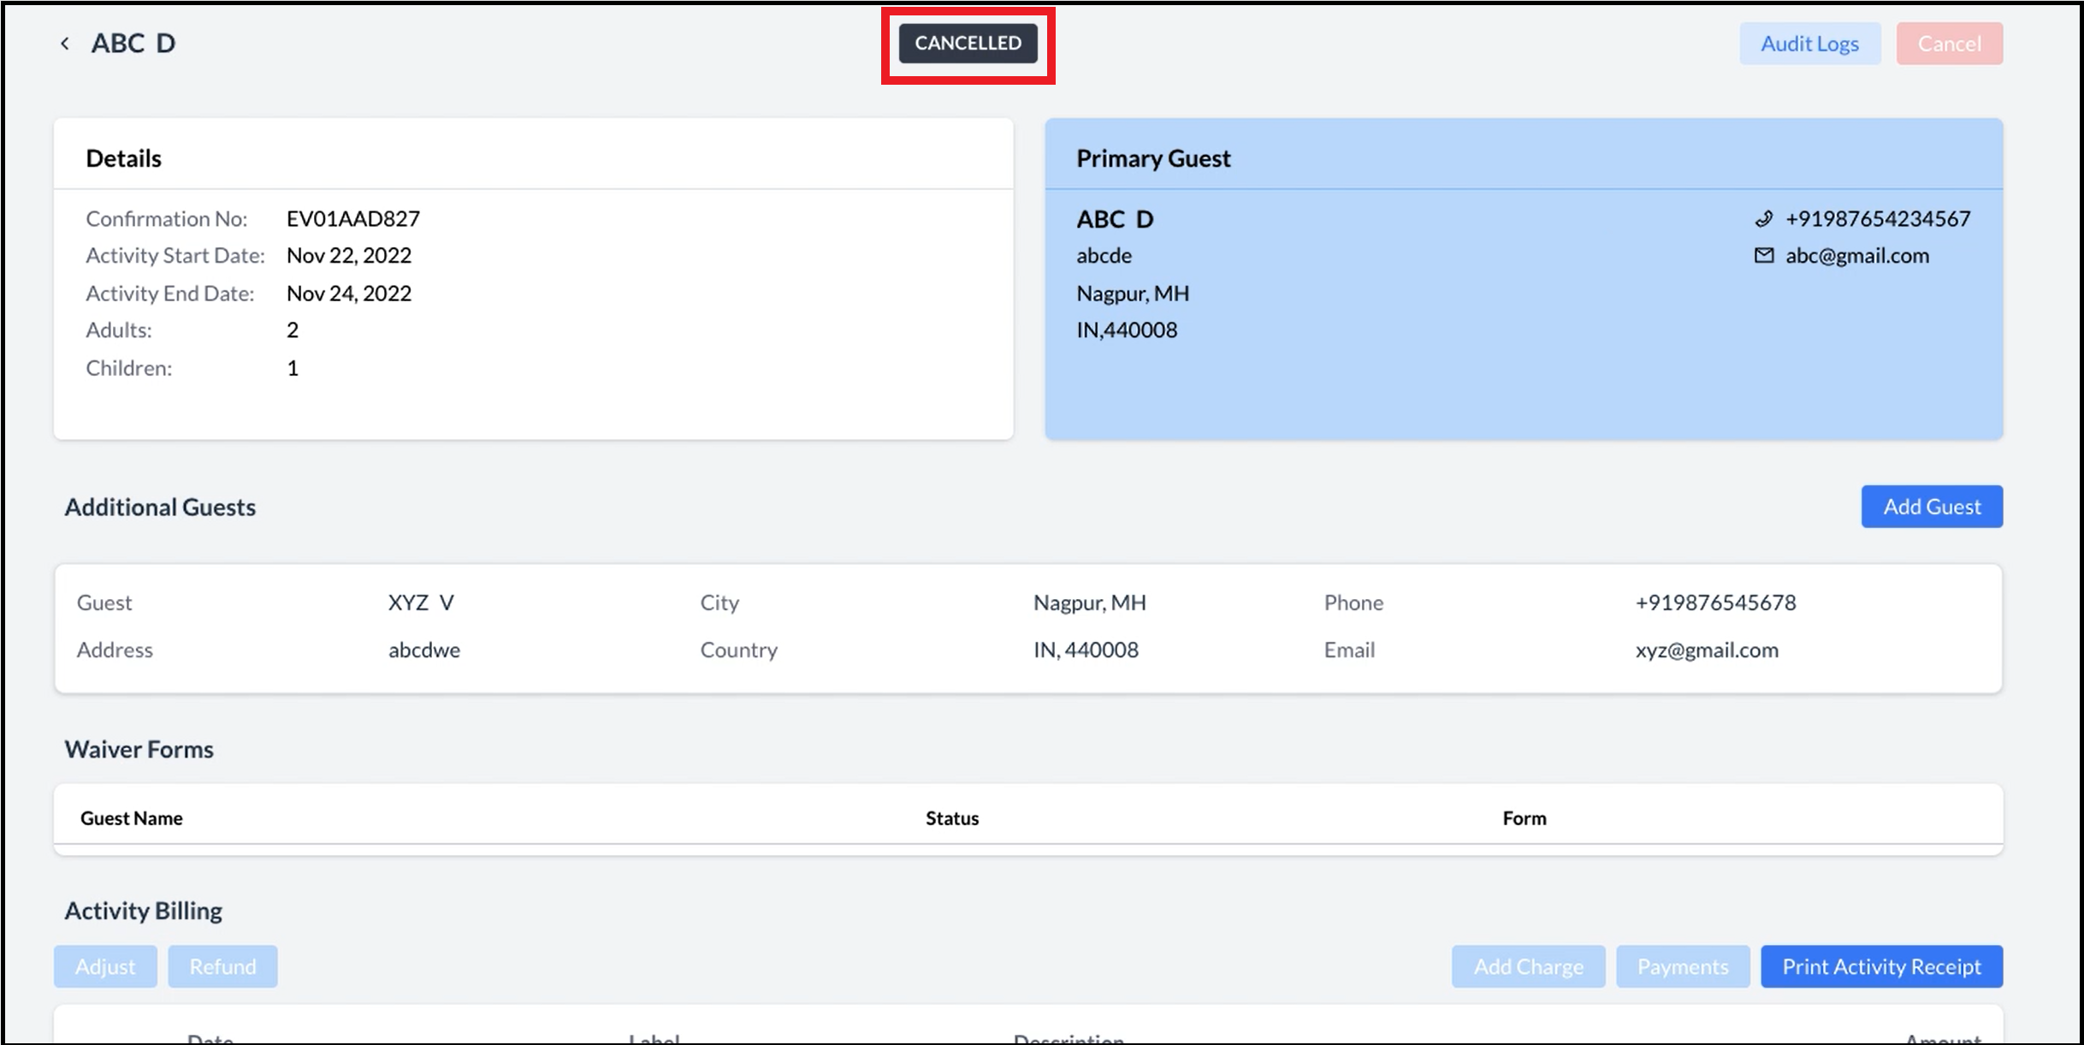
Task: Click the Guest Name column header
Action: (131, 818)
